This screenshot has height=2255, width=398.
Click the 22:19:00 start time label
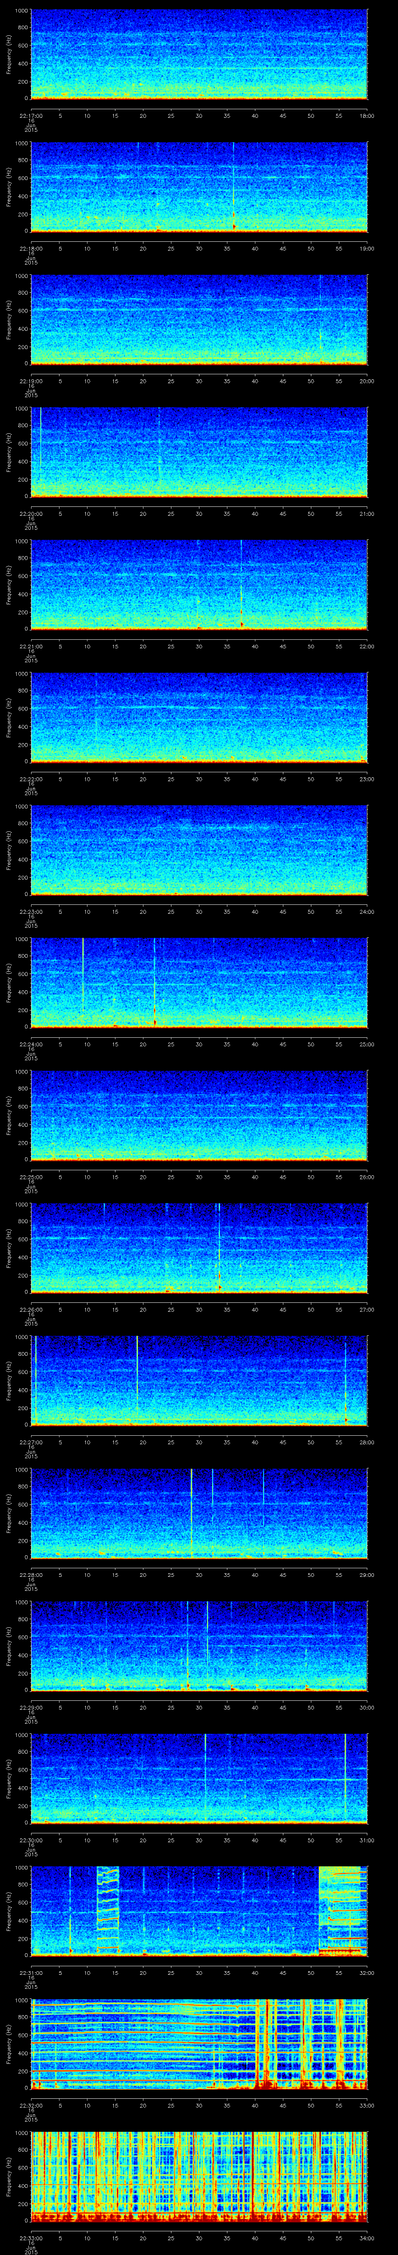click(31, 381)
